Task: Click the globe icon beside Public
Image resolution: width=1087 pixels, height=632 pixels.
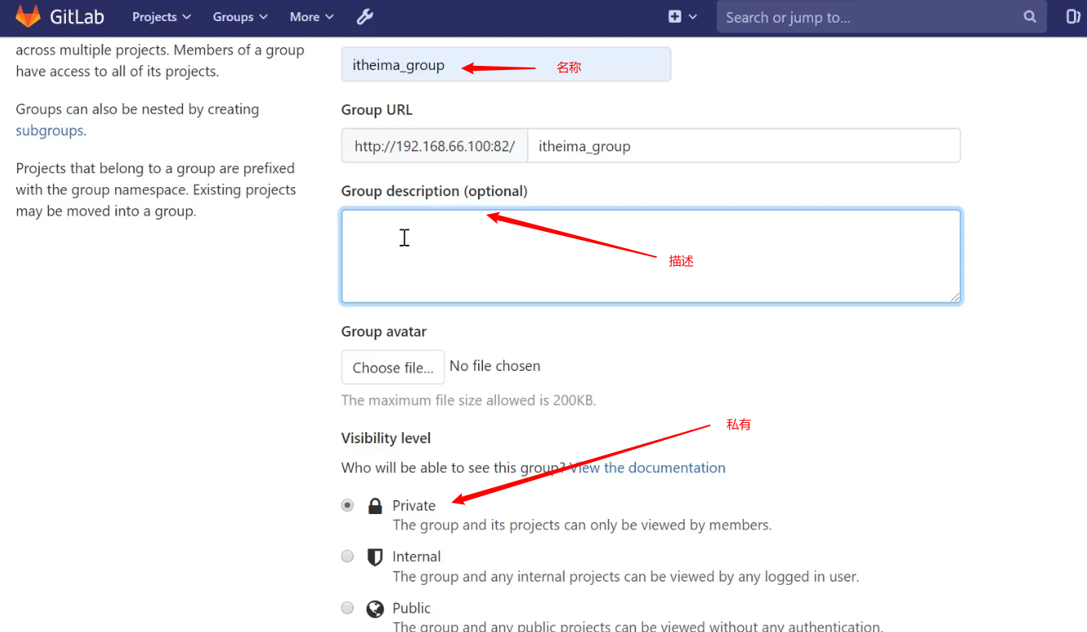Action: coord(375,608)
